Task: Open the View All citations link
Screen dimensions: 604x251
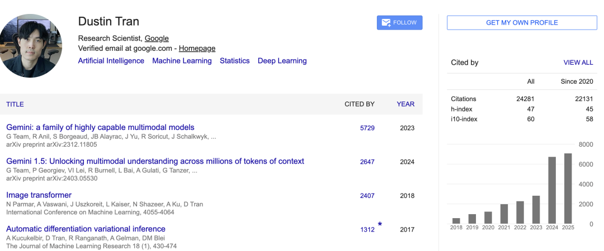Action: pyautogui.click(x=578, y=62)
